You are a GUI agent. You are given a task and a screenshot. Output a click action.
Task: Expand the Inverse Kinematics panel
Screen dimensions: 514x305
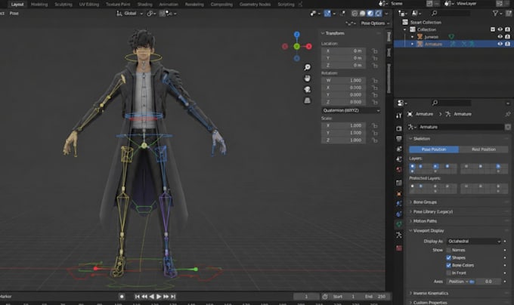[x=430, y=293]
